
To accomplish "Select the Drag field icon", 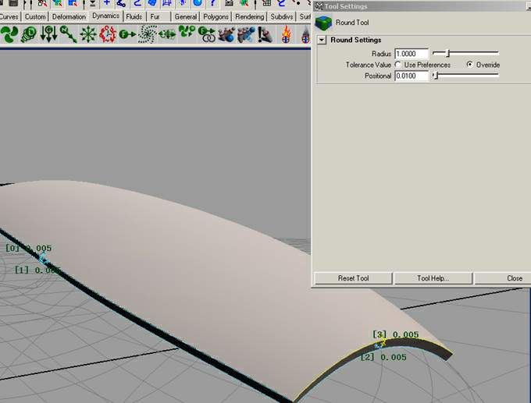I will (x=29, y=34).
